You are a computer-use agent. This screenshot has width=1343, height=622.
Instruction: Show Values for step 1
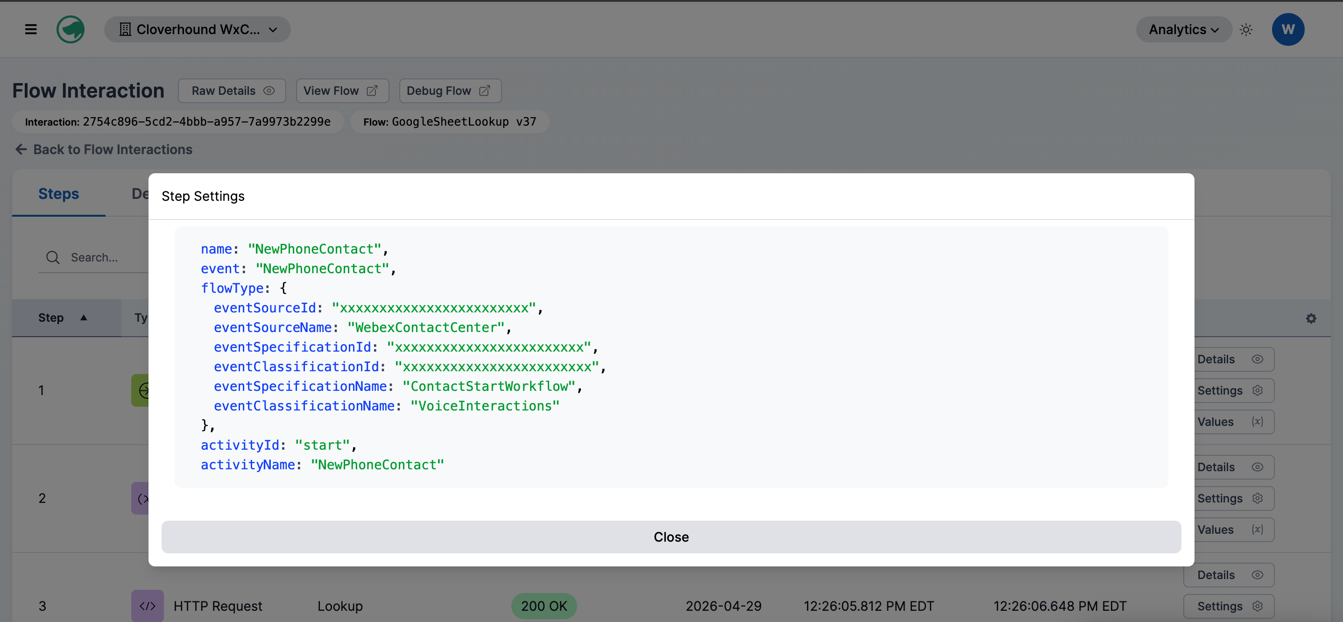(x=1234, y=422)
